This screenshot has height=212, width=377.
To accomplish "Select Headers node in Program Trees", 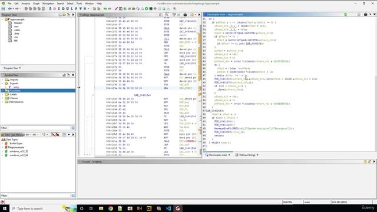I will pos(18,23).
